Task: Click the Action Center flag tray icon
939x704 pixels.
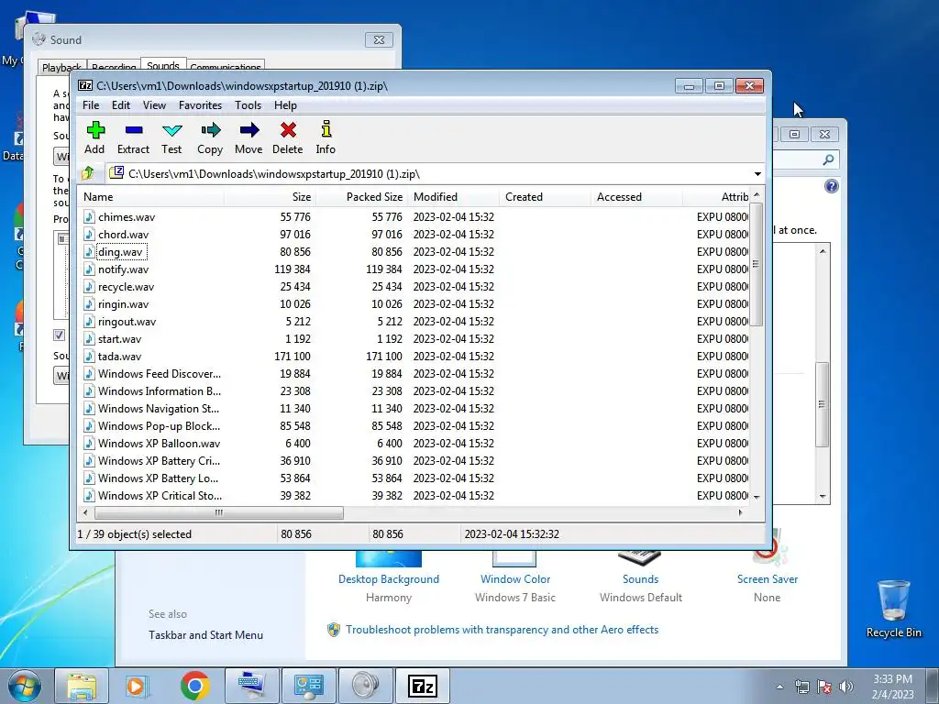Action: tap(824, 687)
